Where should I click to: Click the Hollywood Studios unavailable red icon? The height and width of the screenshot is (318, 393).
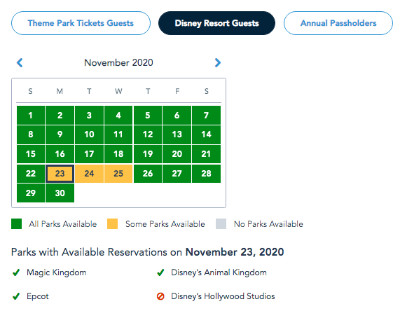[160, 296]
